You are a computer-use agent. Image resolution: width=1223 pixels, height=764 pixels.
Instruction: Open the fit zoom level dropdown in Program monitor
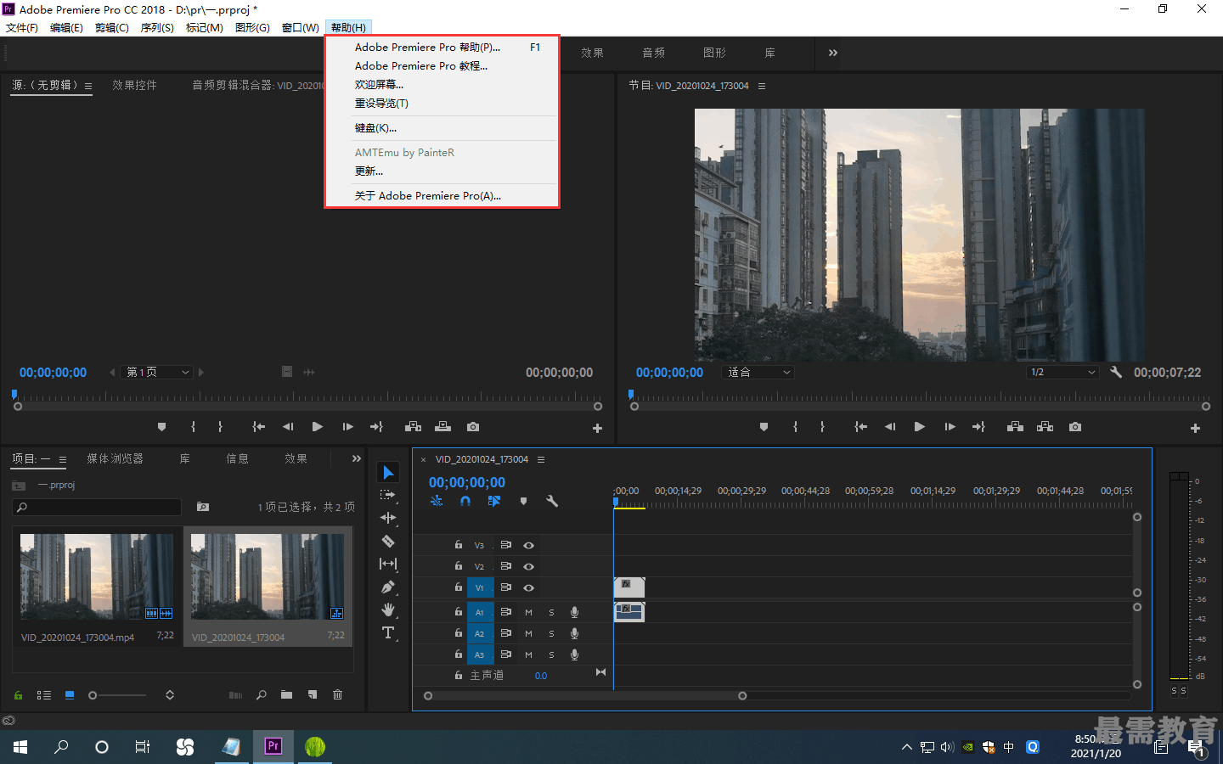pyautogui.click(x=758, y=372)
